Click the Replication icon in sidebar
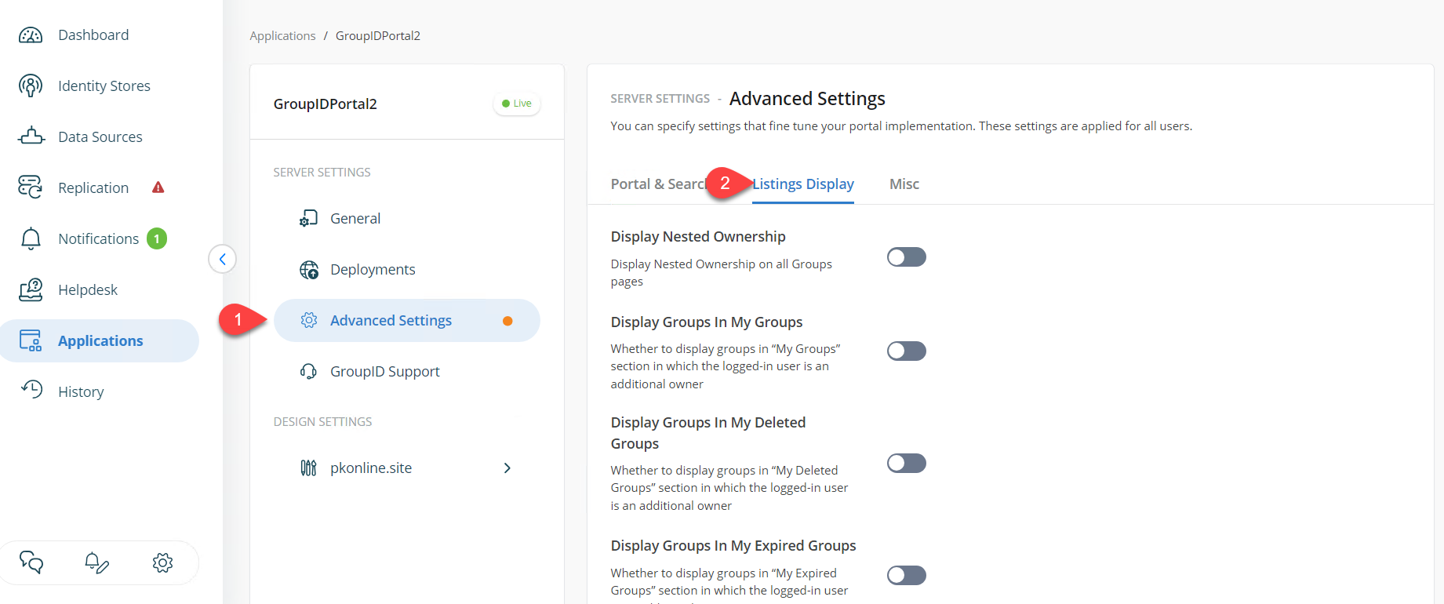This screenshot has height=604, width=1444. 31,187
